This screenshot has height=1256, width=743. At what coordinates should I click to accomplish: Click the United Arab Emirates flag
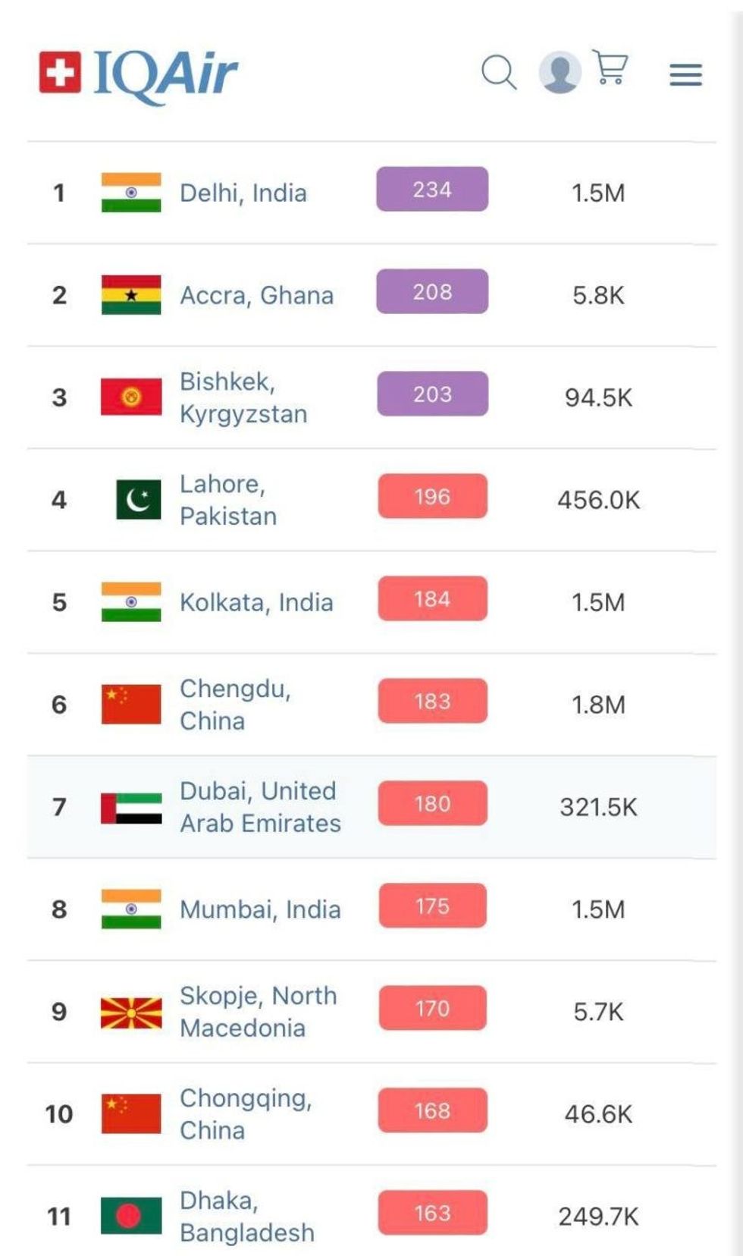click(x=131, y=808)
